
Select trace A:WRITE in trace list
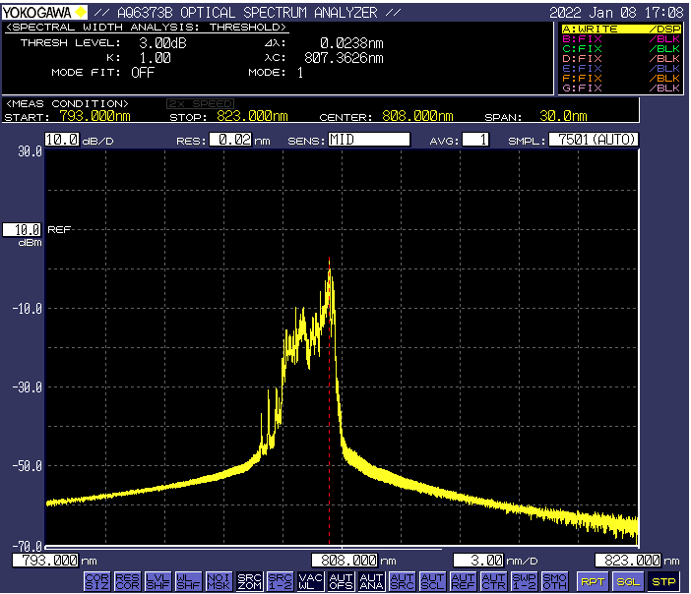click(619, 30)
